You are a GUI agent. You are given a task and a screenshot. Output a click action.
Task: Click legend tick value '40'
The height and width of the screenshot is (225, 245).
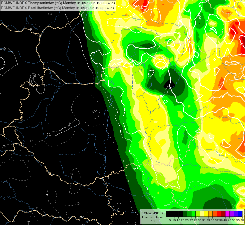(x=225, y=220)
